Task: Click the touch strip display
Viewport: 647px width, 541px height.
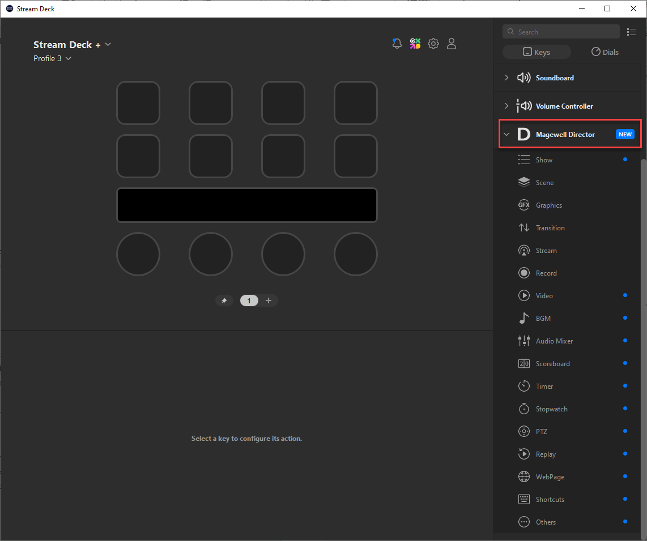Action: pos(247,205)
